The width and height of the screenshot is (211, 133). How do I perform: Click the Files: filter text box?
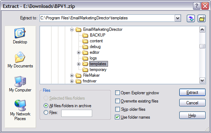[x=77, y=113]
